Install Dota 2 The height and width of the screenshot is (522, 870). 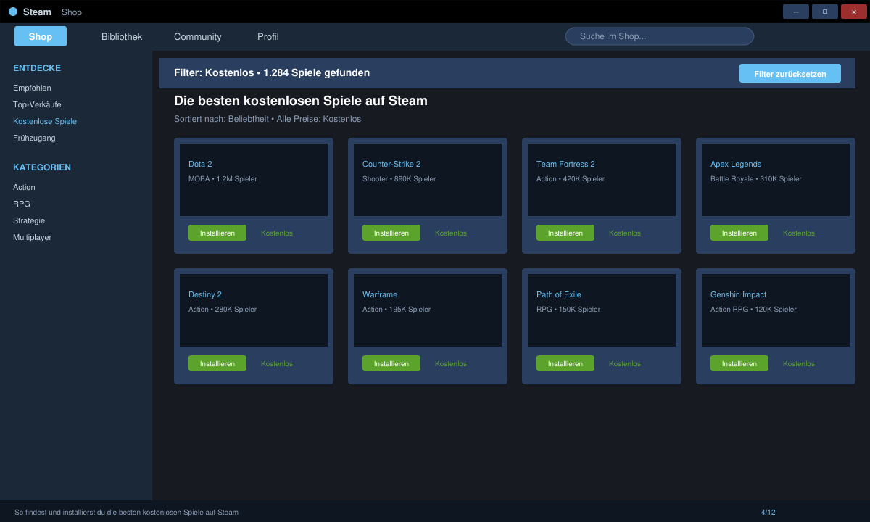pos(217,233)
